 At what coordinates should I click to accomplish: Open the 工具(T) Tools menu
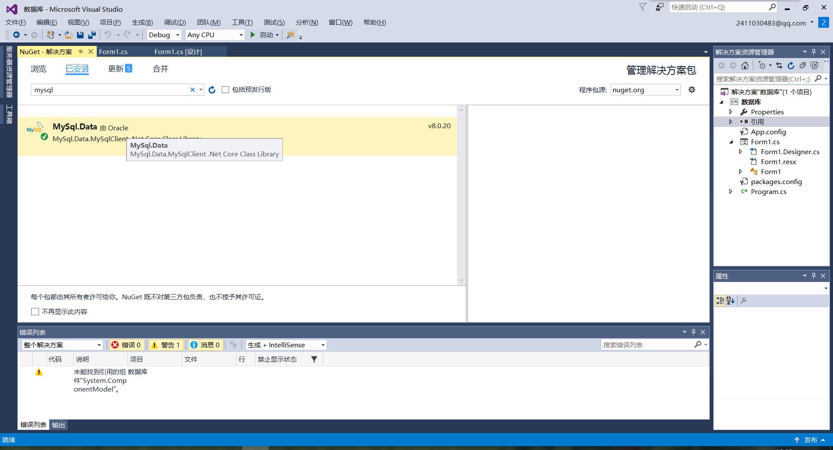point(242,23)
